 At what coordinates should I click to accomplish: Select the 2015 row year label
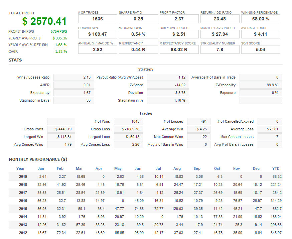coord(23,209)
